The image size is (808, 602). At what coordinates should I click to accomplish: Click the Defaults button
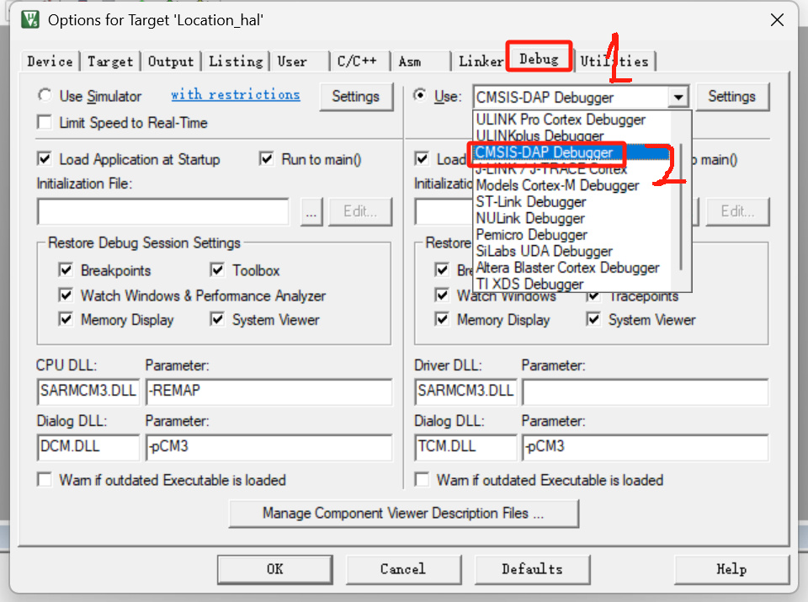(x=532, y=569)
